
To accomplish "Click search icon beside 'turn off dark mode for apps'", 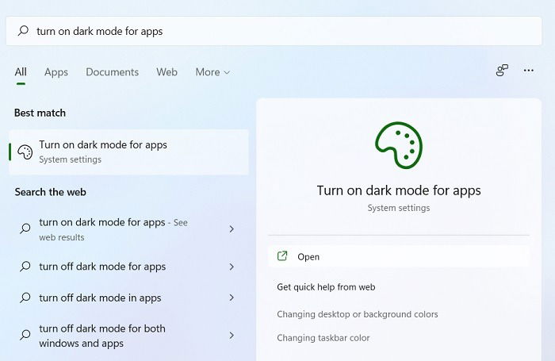I will pos(25,267).
